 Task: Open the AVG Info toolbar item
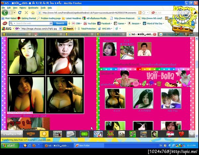pyautogui.click(x=104, y=29)
